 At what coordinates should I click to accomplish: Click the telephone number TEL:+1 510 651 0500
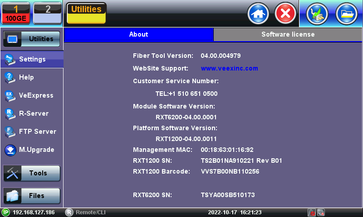tap(186, 94)
